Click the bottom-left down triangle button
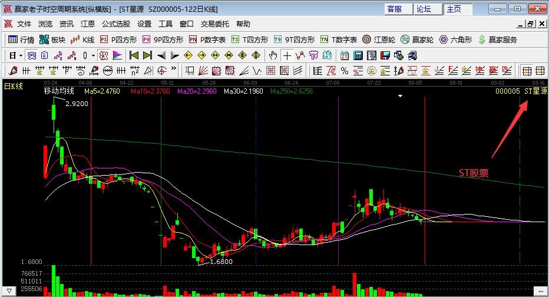 (x=9, y=291)
